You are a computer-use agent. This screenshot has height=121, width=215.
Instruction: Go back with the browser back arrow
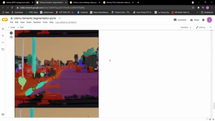(x=3, y=7)
